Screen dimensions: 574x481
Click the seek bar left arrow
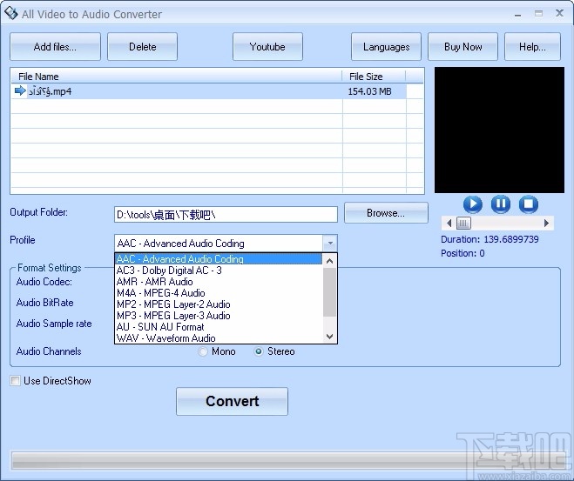tap(449, 223)
